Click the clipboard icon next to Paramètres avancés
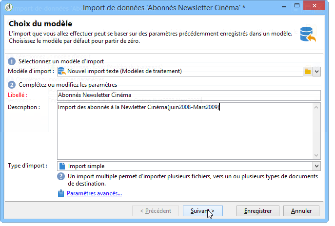Screen dimensions: 335x226 pos(61,193)
